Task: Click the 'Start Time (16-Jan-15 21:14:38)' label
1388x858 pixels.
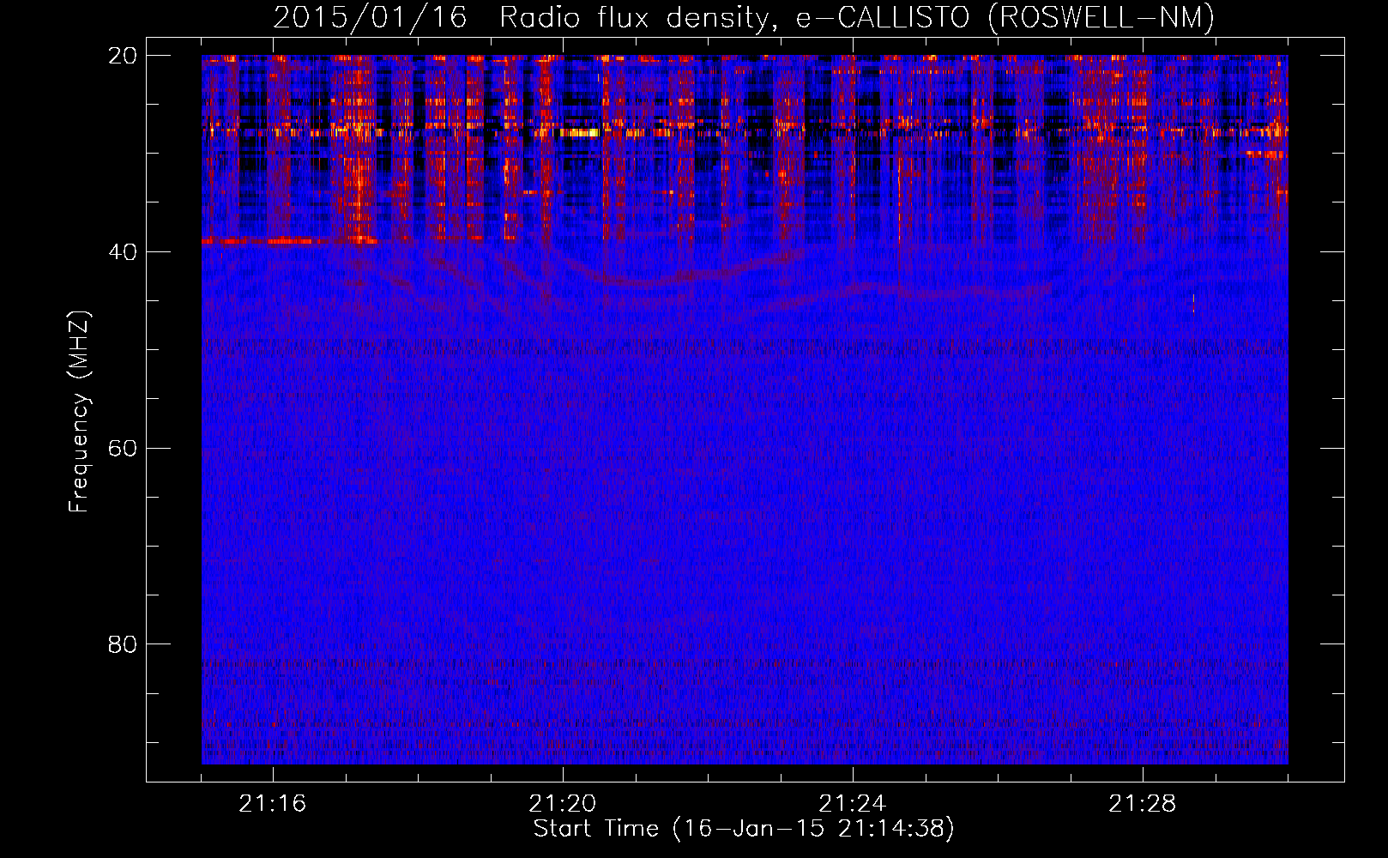Action: [x=744, y=829]
